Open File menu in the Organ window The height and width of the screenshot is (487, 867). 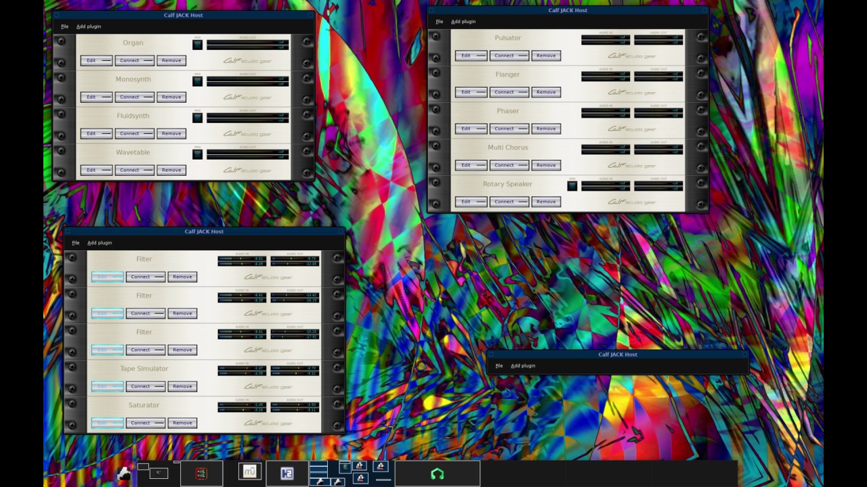click(x=64, y=26)
